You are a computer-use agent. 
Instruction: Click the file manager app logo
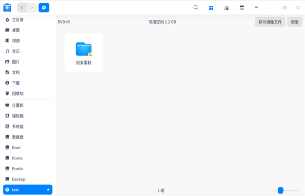[x=7, y=8]
